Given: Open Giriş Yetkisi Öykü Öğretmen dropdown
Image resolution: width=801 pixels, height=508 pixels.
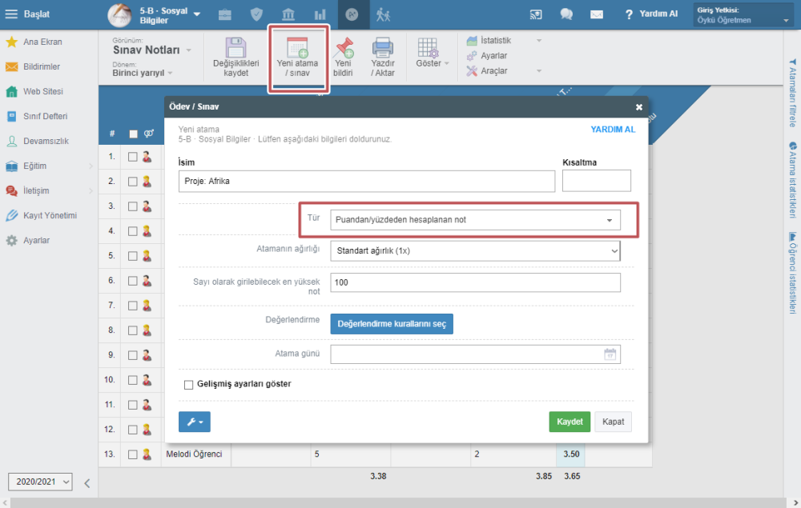Looking at the screenshot, I should (x=743, y=14).
